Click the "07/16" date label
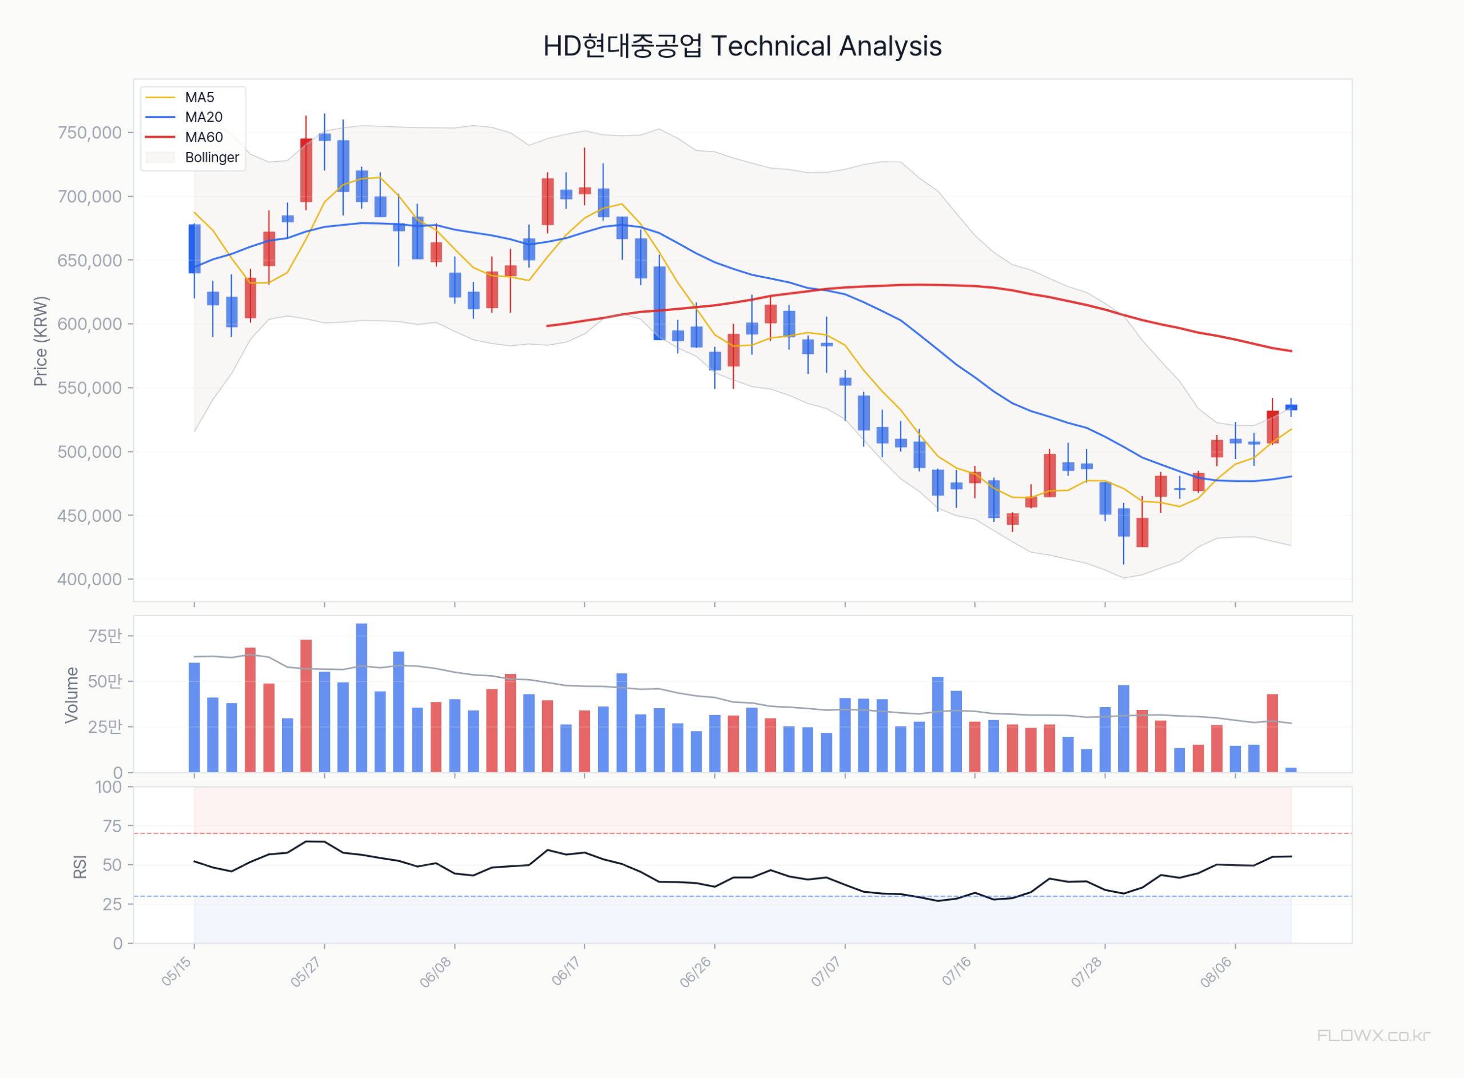1464x1078 pixels. coord(957,972)
